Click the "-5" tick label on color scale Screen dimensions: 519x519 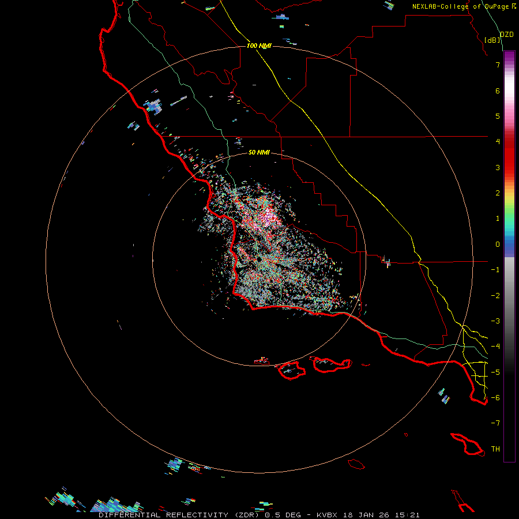coord(495,373)
